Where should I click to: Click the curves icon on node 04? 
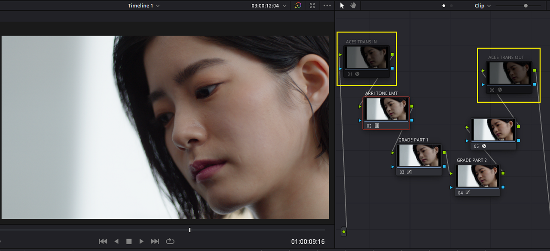coord(468,193)
